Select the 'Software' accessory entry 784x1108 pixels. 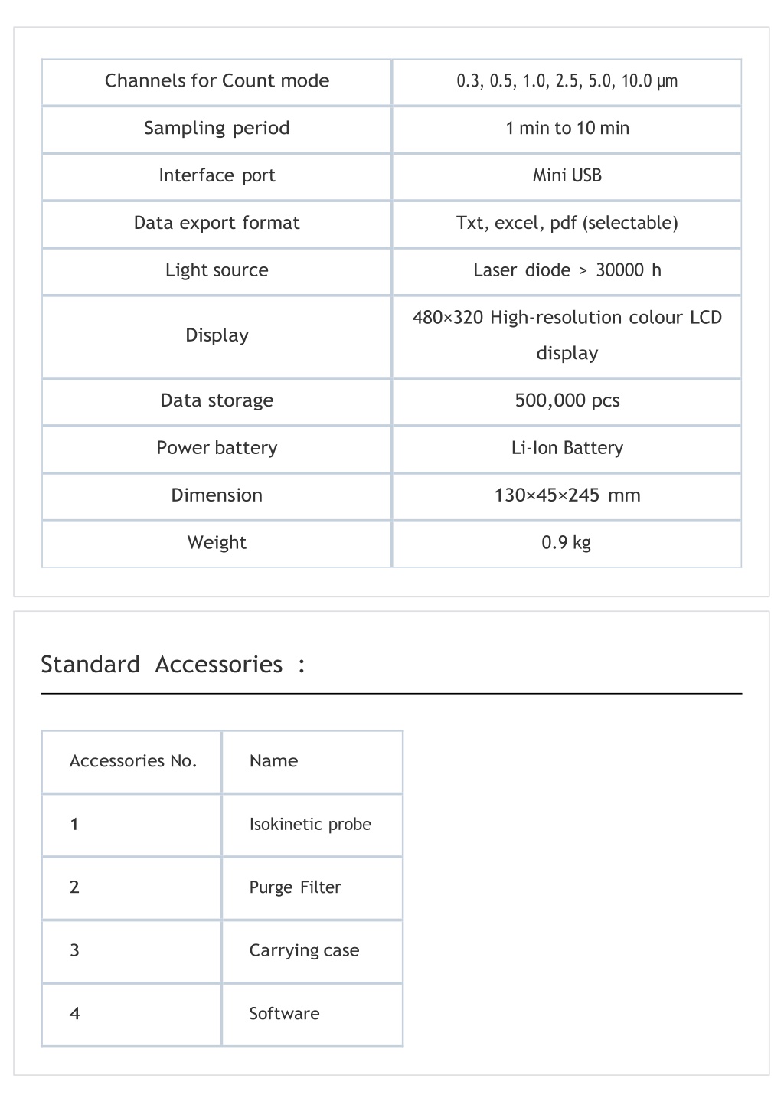pos(284,1015)
